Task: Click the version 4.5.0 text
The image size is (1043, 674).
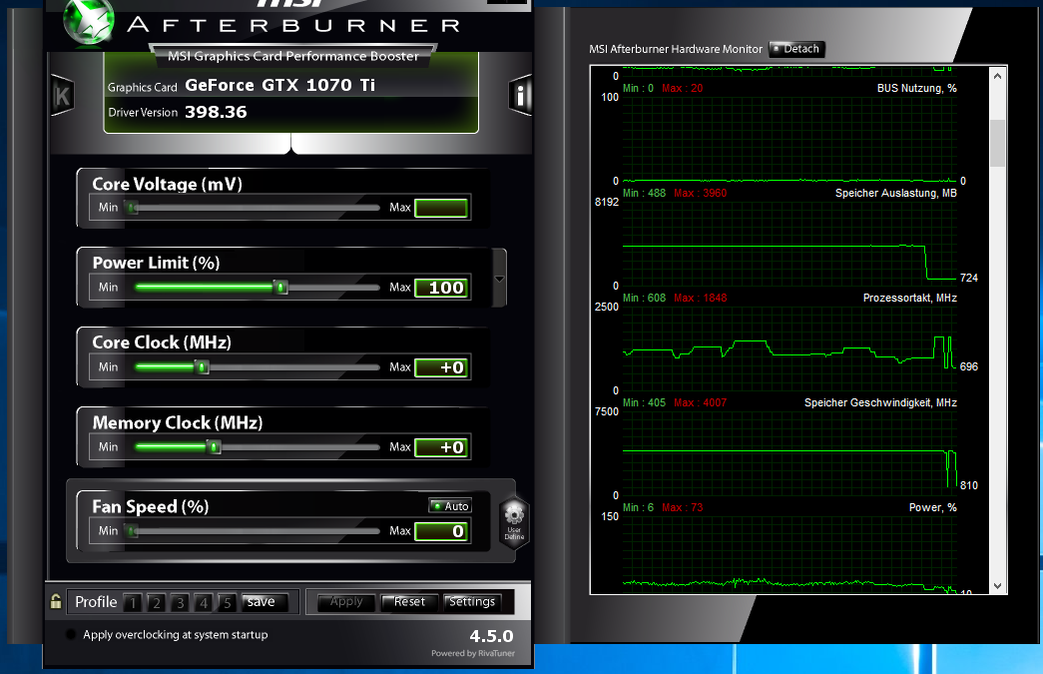Action: 492,636
